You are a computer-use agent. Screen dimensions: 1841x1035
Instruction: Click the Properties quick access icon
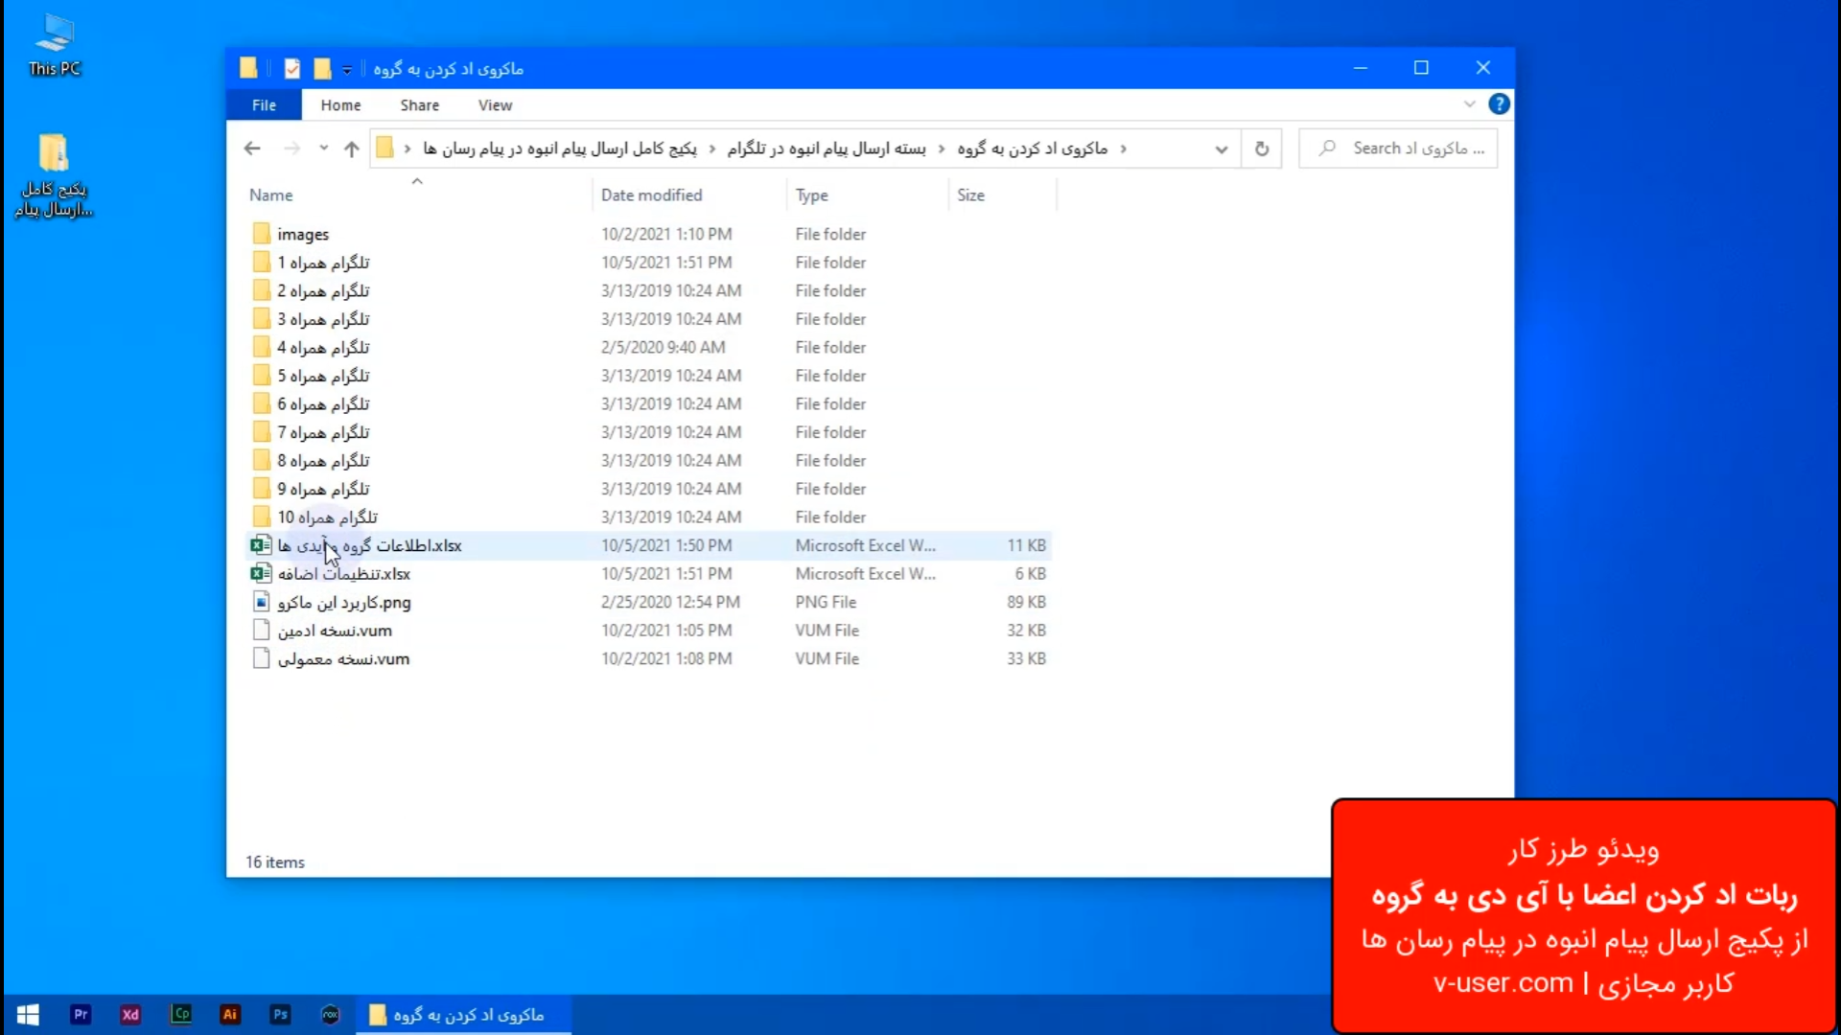pyautogui.click(x=292, y=68)
